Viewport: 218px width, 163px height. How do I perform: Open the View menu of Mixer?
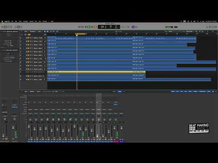(x=39, y=91)
